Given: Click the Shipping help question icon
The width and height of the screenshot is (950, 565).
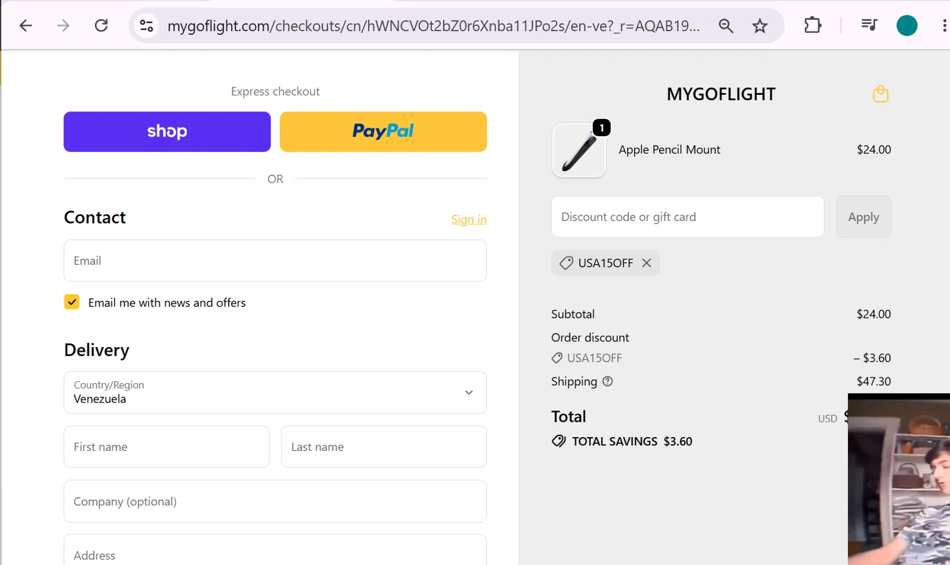Looking at the screenshot, I should click(607, 381).
